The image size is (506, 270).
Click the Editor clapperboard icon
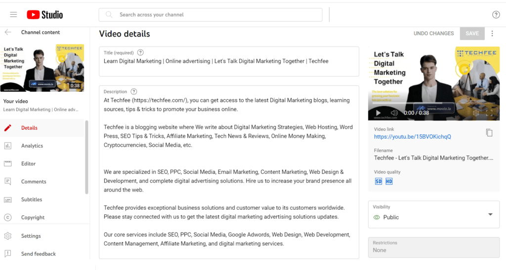(x=8, y=164)
